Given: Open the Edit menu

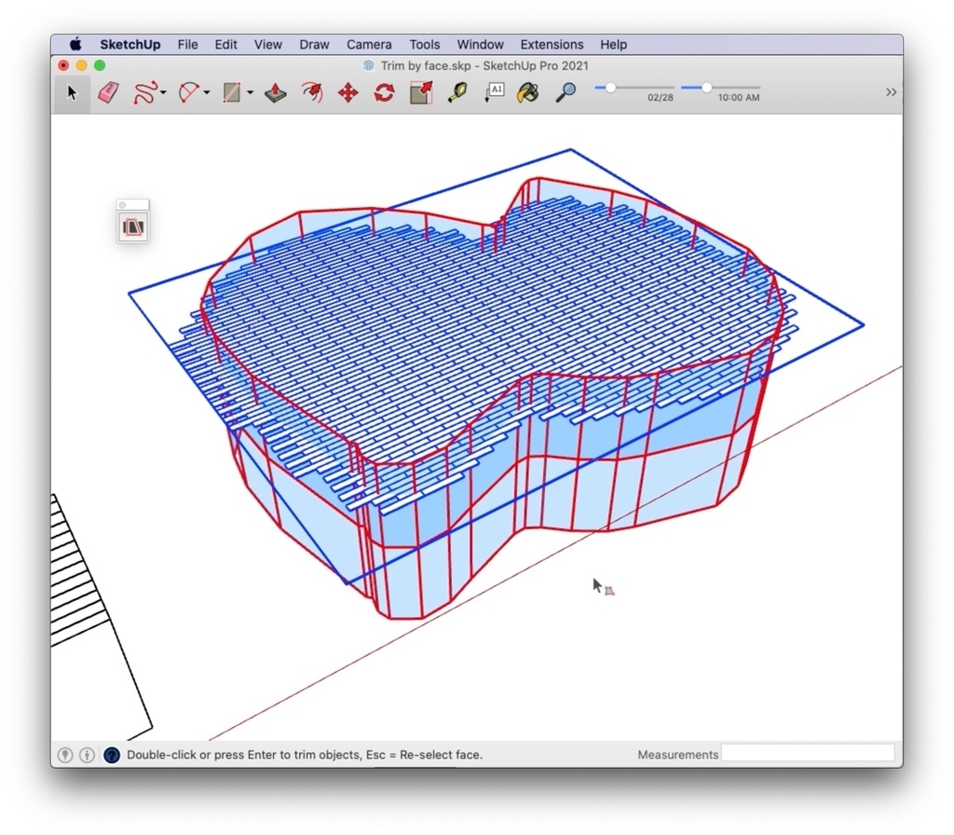Looking at the screenshot, I should pyautogui.click(x=225, y=45).
